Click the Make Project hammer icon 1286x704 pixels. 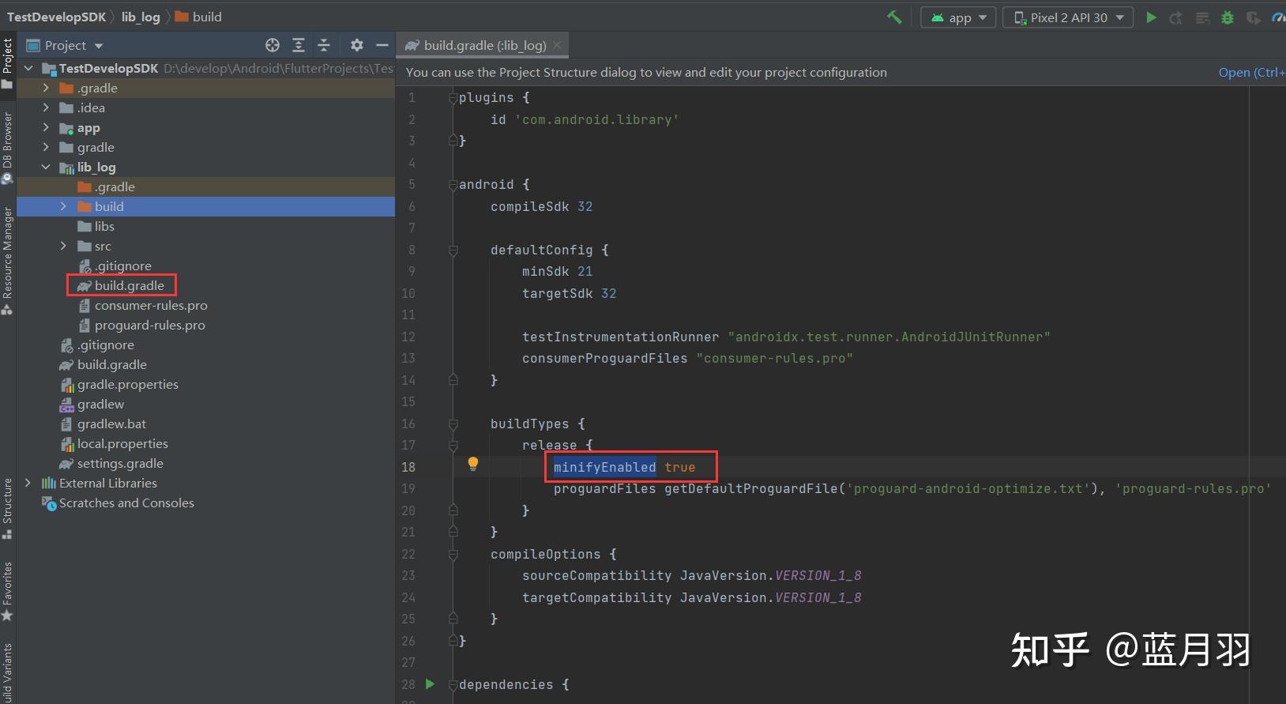click(x=894, y=17)
